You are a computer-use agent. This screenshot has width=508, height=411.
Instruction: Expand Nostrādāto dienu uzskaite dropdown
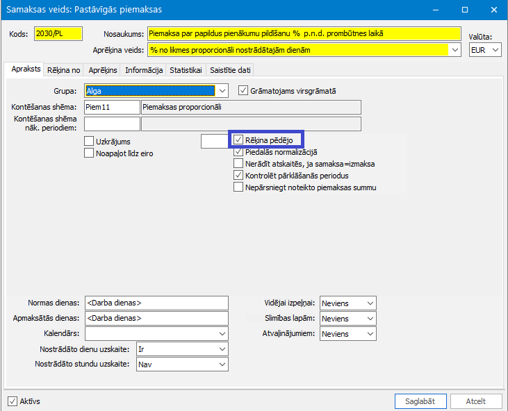(222, 349)
